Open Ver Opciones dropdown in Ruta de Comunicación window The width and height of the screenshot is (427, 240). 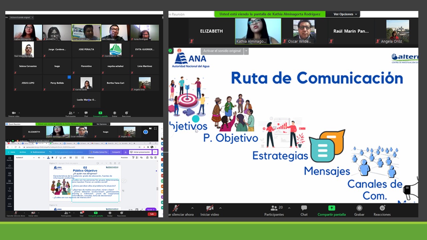click(345, 14)
